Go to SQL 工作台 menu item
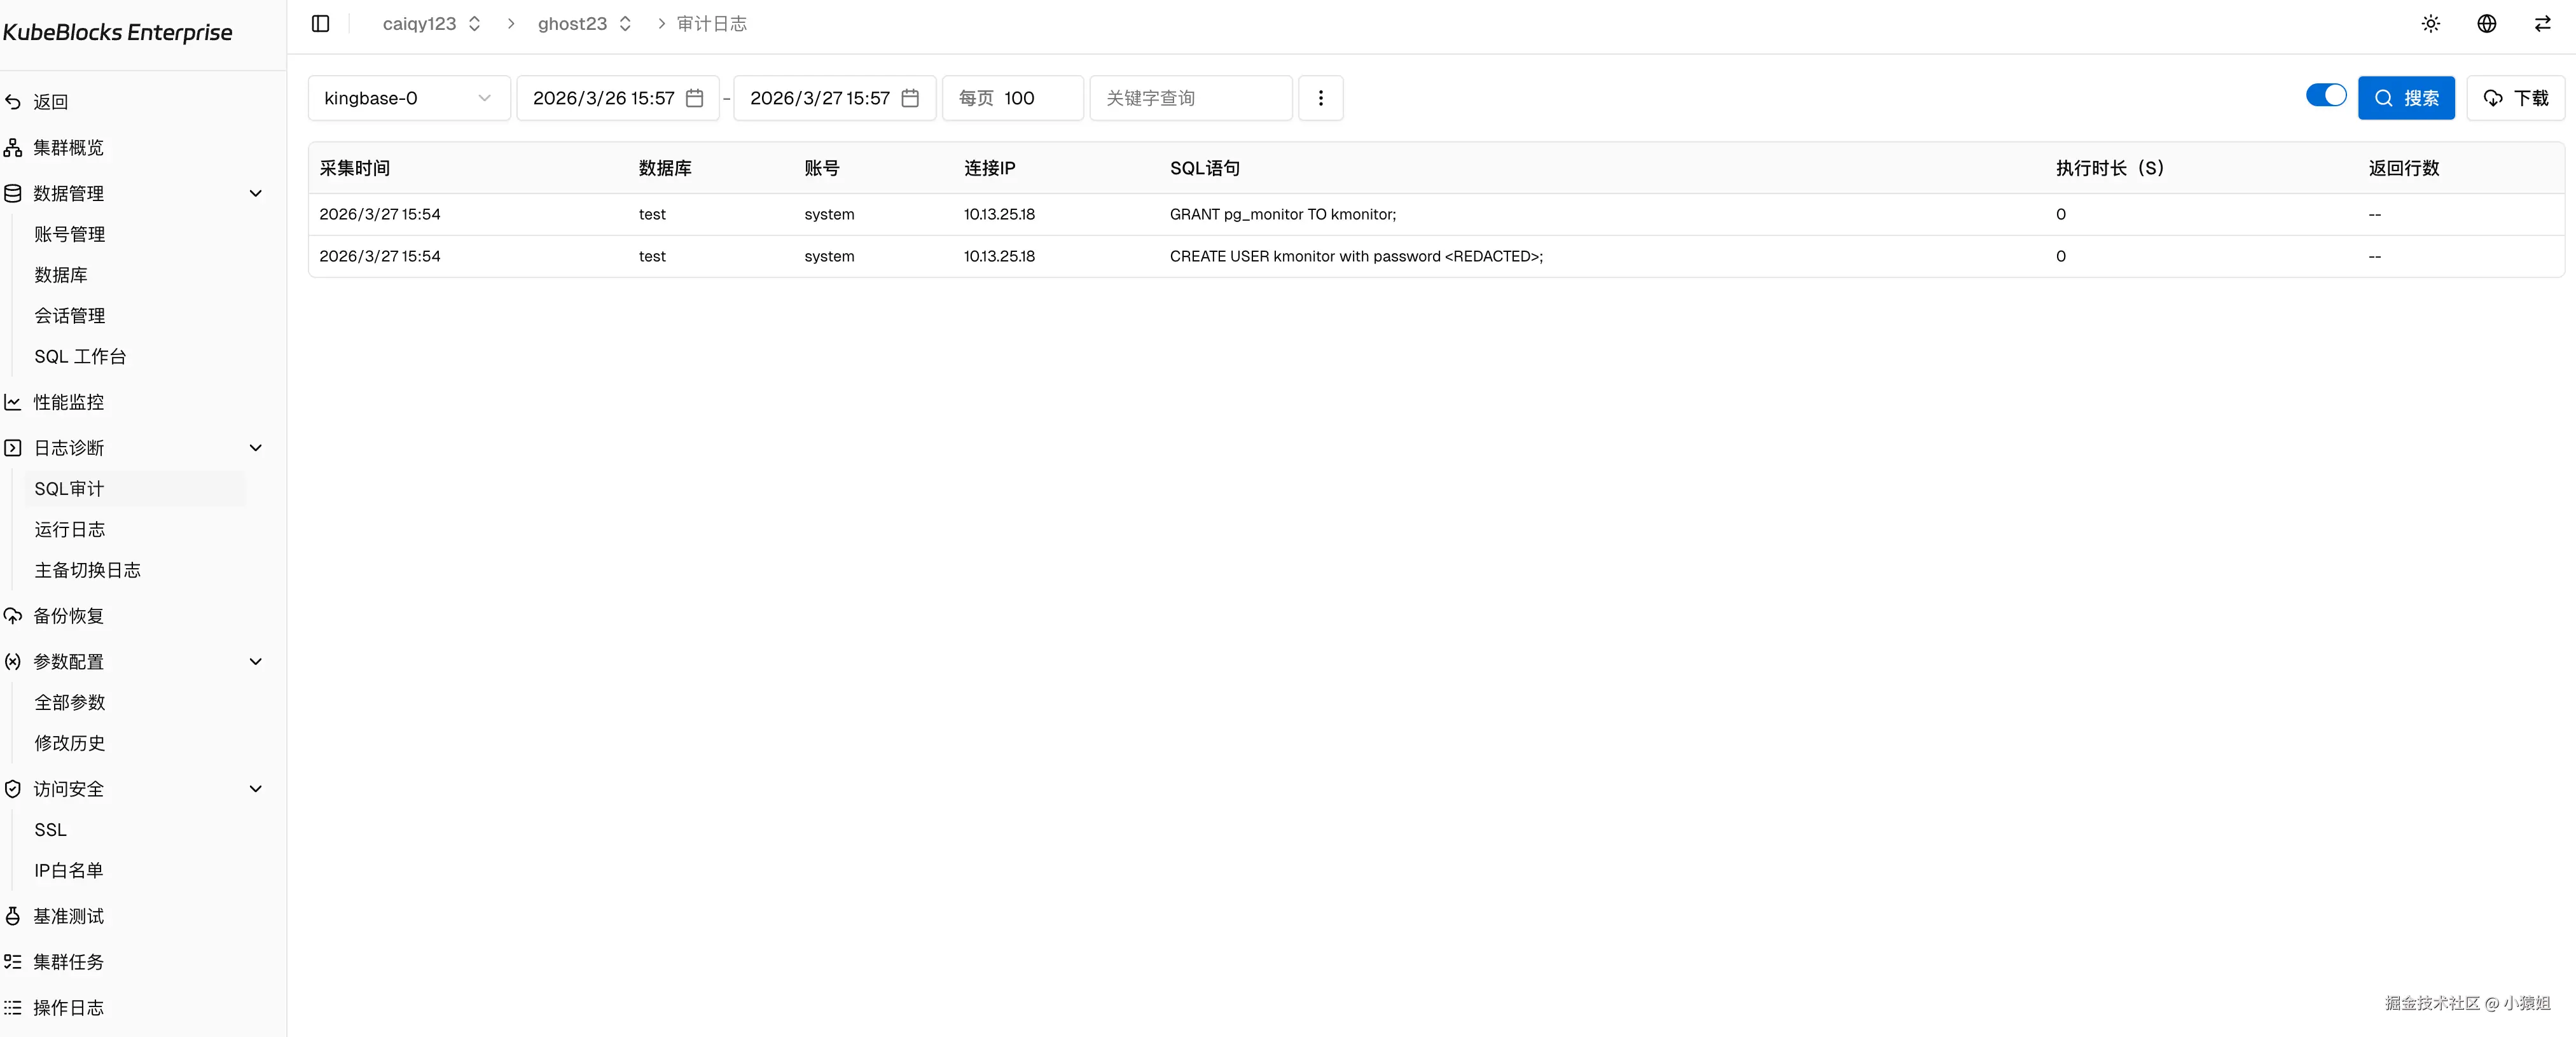The width and height of the screenshot is (2576, 1037). tap(80, 356)
